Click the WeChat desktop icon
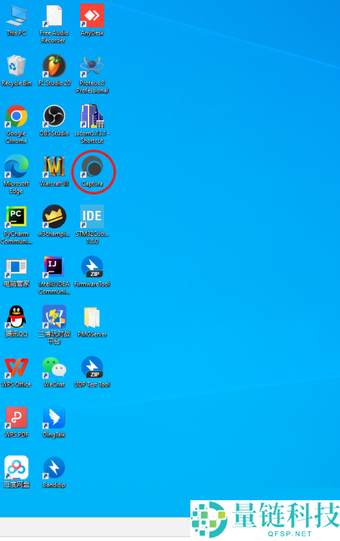This screenshot has width=340, height=541. (x=54, y=372)
